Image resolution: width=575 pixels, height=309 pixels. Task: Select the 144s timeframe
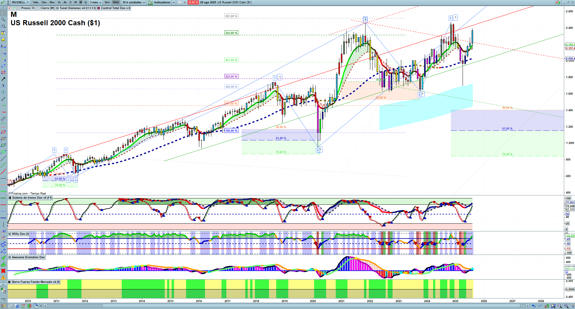coord(35,2)
